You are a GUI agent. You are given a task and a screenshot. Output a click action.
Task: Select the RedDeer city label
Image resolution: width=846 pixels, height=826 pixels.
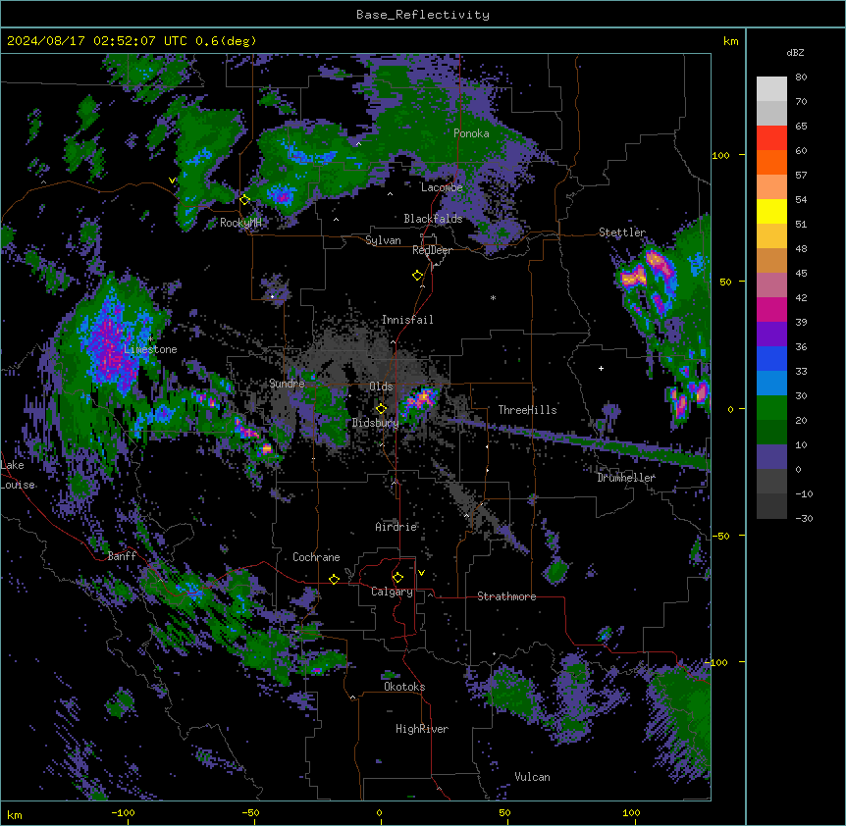pos(432,250)
